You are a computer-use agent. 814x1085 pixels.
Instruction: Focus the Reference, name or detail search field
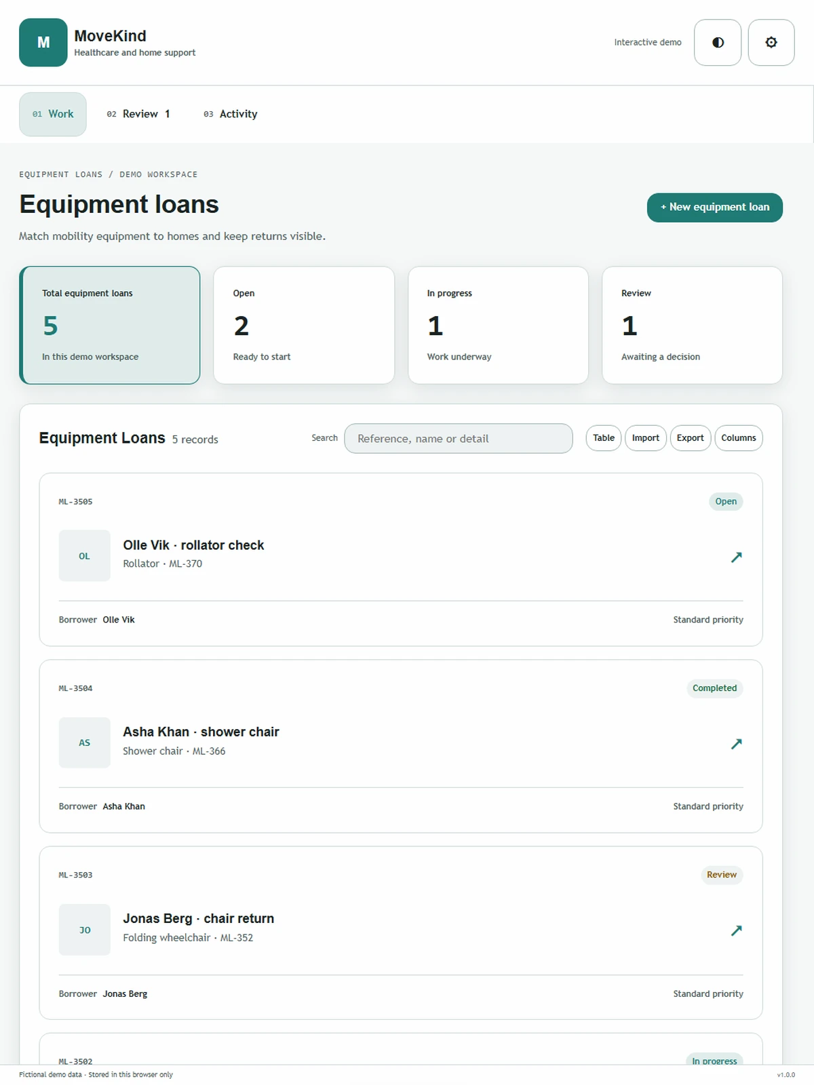[459, 439]
